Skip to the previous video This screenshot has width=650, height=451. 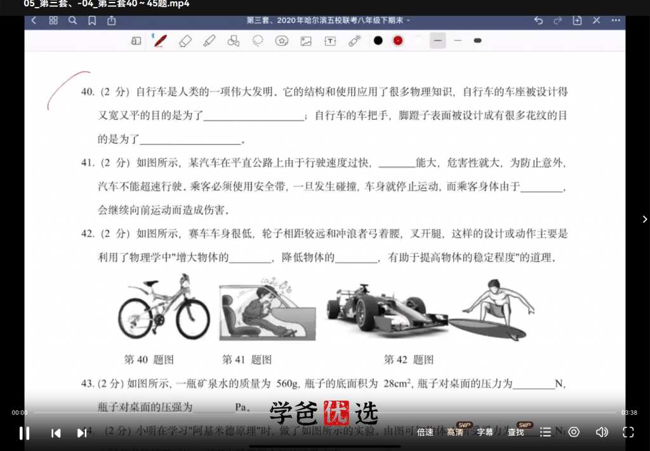(56, 433)
